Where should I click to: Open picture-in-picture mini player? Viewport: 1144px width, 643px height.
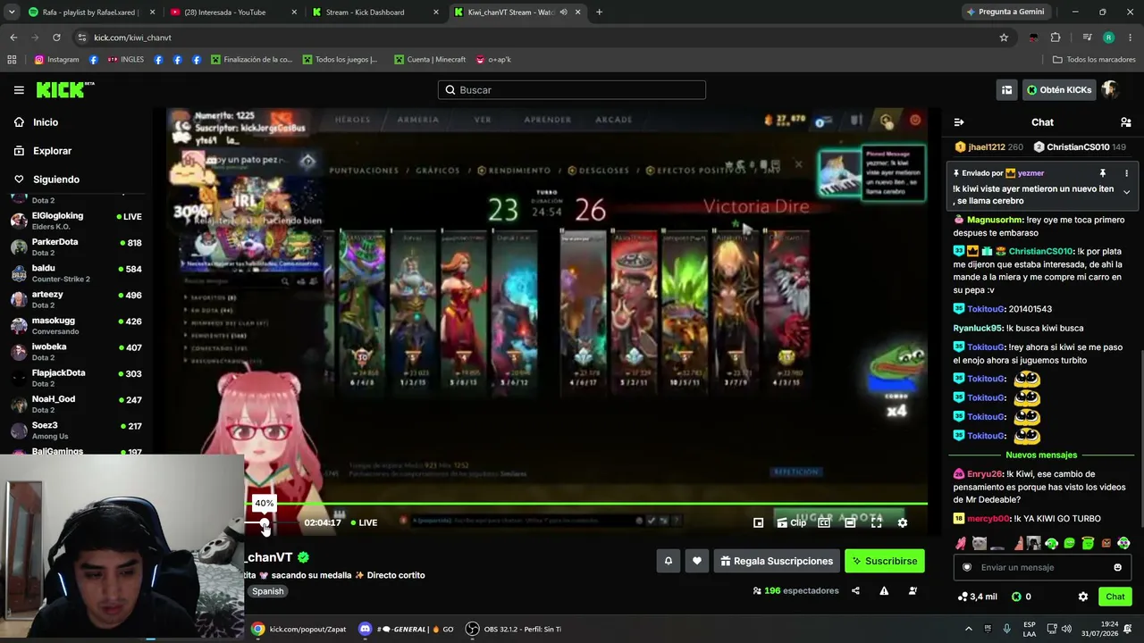(x=758, y=522)
